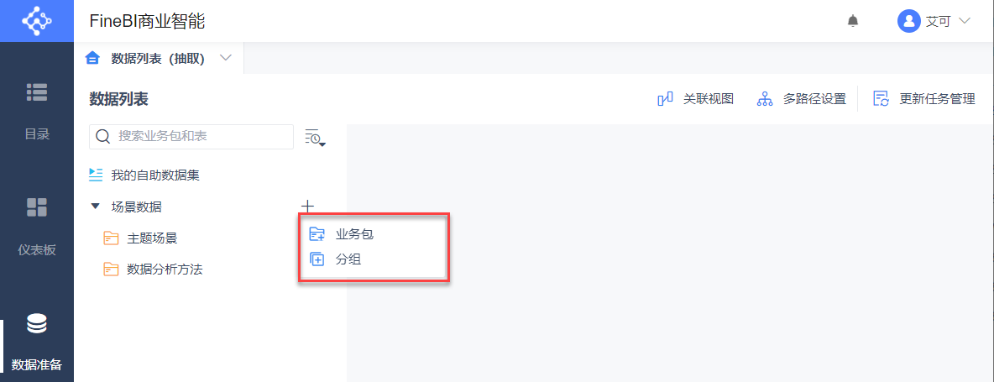This screenshot has width=994, height=382.
Task: Open 关联视图 relation view
Action: coord(696,99)
